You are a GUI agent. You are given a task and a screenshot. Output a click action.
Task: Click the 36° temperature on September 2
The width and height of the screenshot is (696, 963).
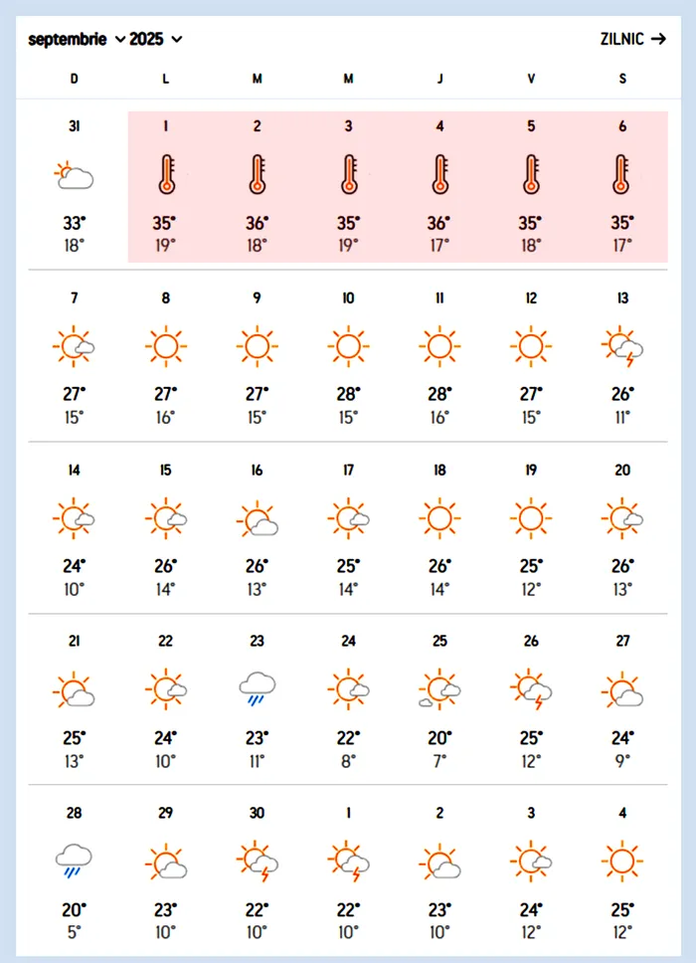(x=257, y=223)
